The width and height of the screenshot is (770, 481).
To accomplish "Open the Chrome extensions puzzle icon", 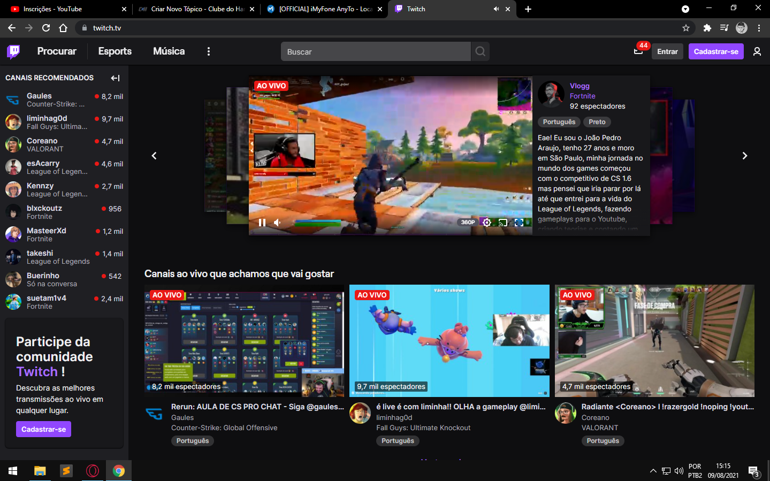I will coord(707,28).
